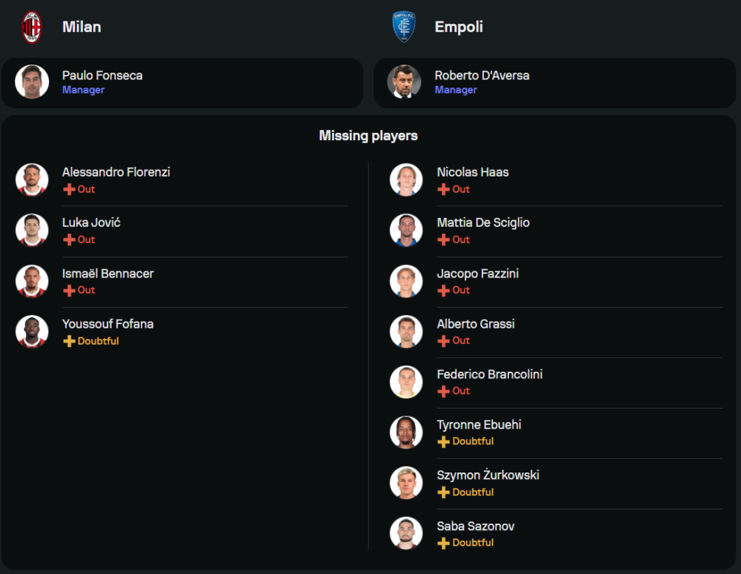Open the Milan team page link

(82, 27)
